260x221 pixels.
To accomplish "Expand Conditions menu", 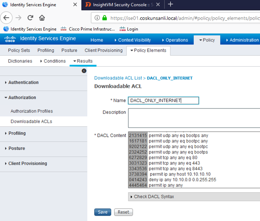I will [x=53, y=61].
